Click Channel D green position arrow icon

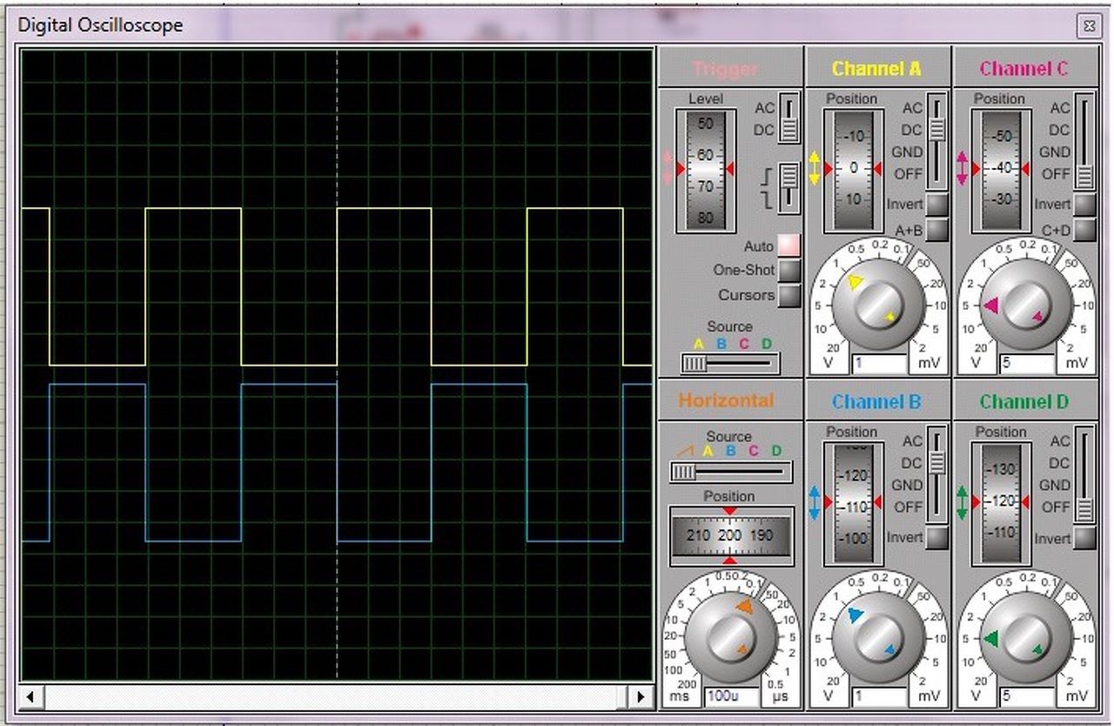[963, 503]
